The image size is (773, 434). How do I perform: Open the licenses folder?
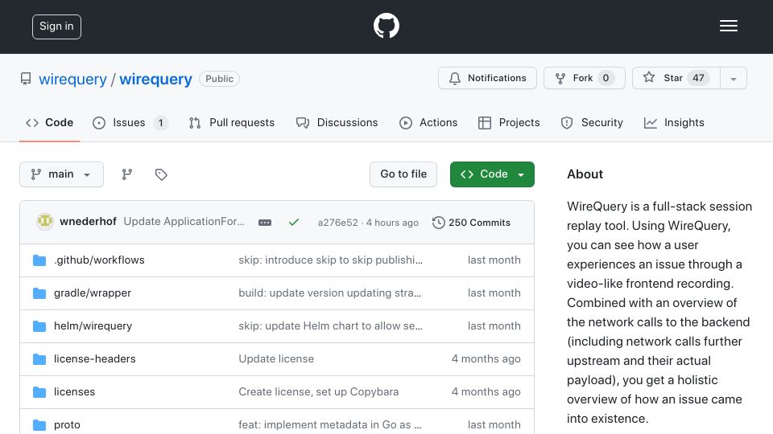pos(74,391)
